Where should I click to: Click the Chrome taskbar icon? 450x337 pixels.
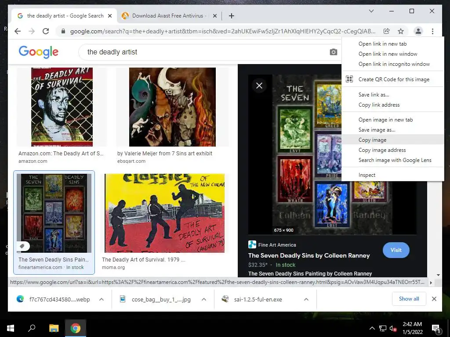76,328
